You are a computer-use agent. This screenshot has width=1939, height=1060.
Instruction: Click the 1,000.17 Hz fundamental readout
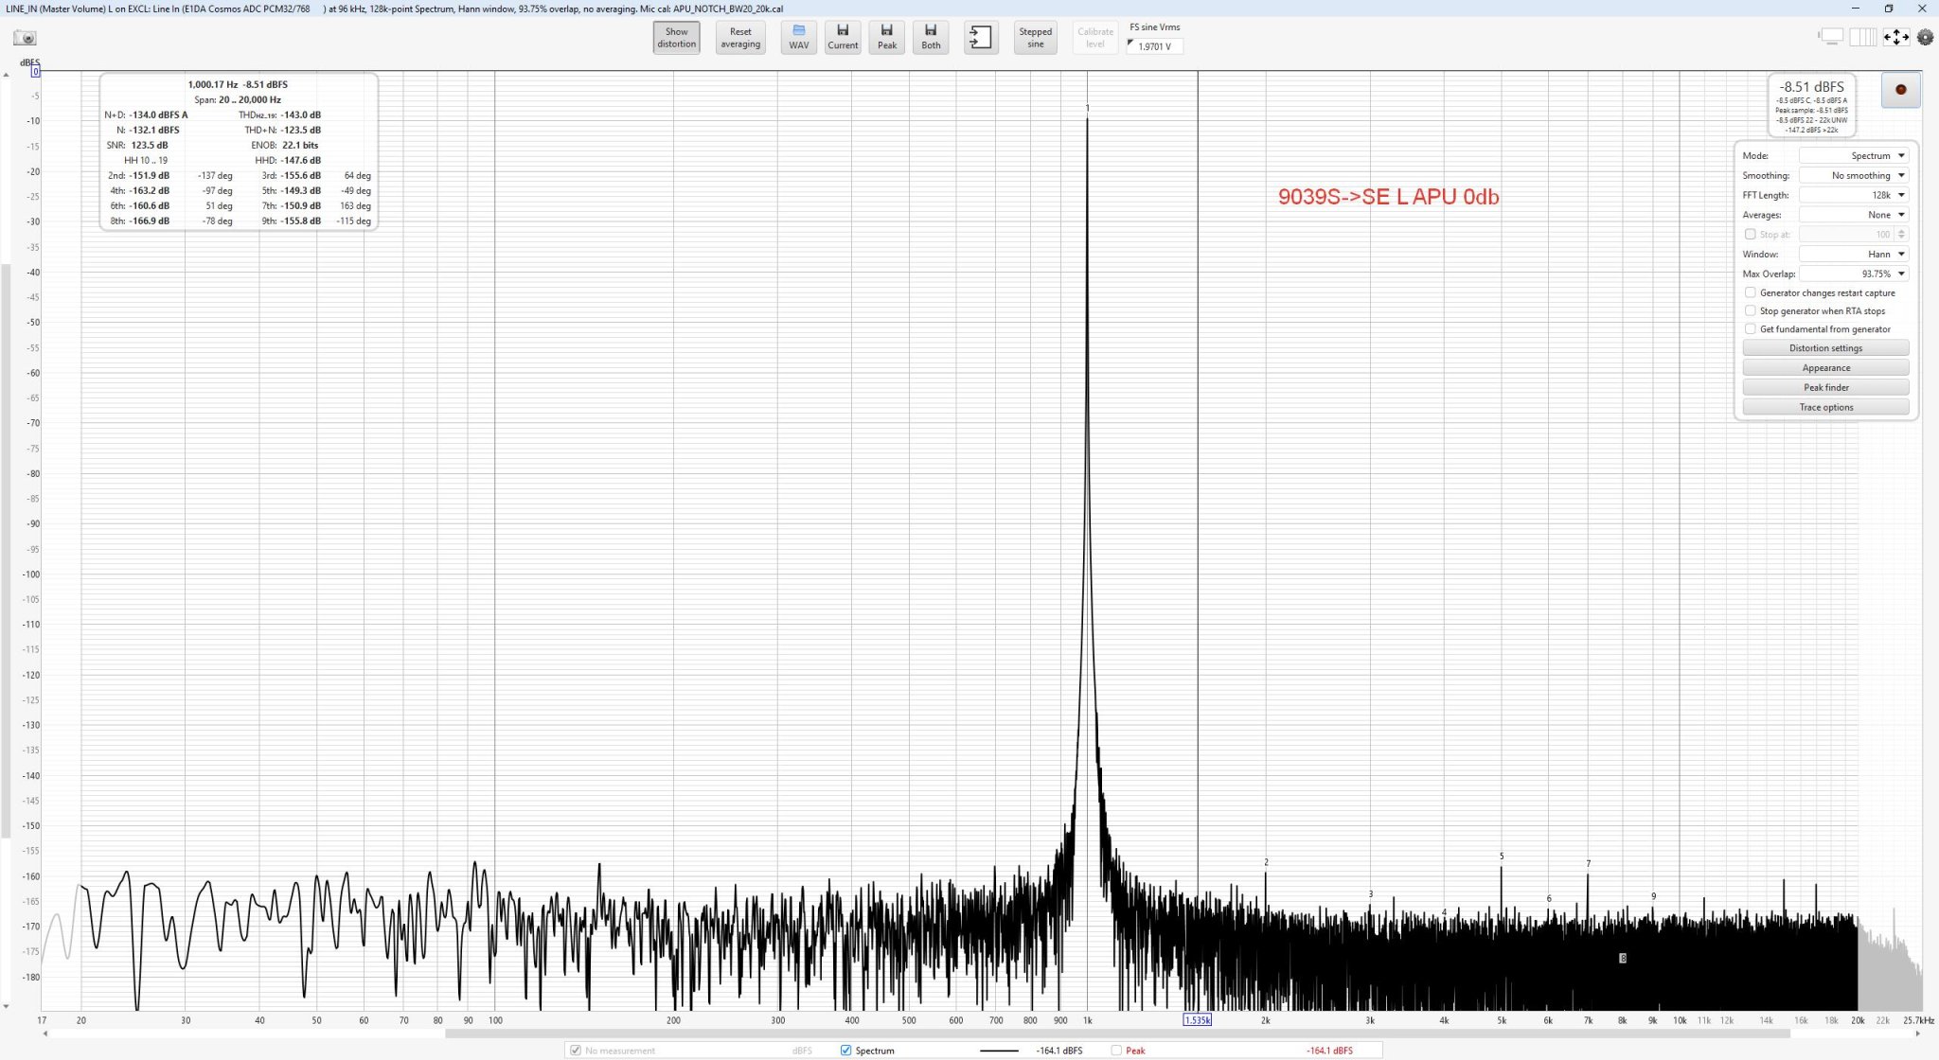213,84
